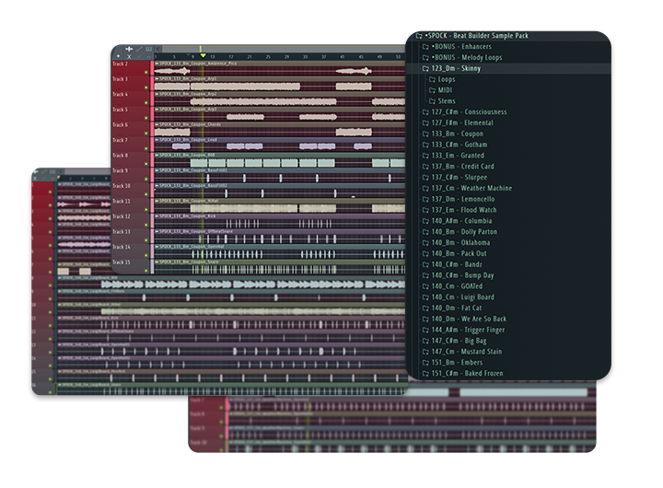
Task: Toggle the mute LED on Track 8
Action: (145, 163)
